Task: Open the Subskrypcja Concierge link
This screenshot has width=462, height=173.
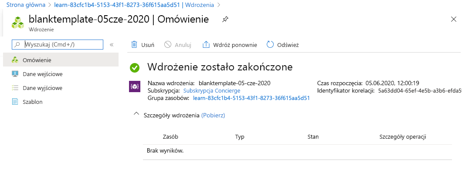Action: coord(211,90)
